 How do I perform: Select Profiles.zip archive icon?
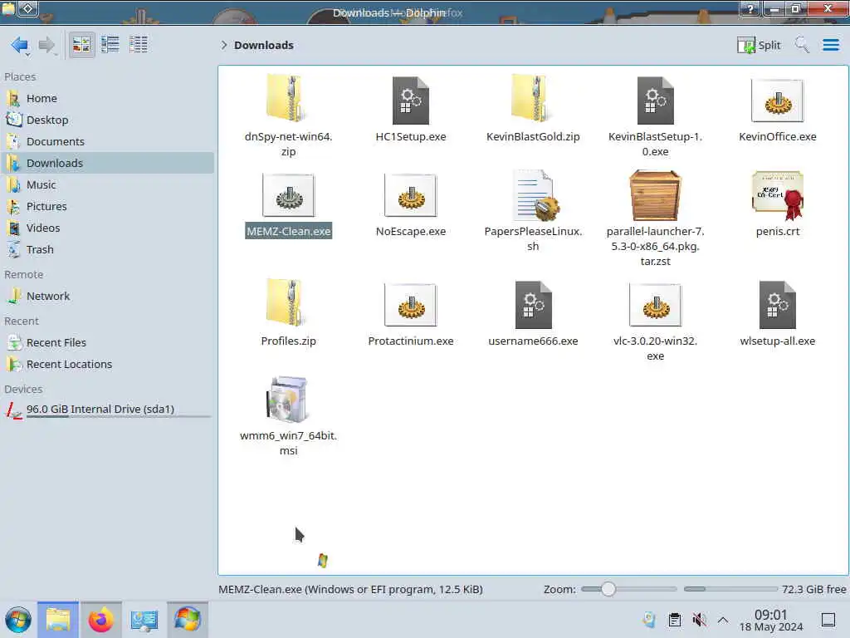[288, 302]
